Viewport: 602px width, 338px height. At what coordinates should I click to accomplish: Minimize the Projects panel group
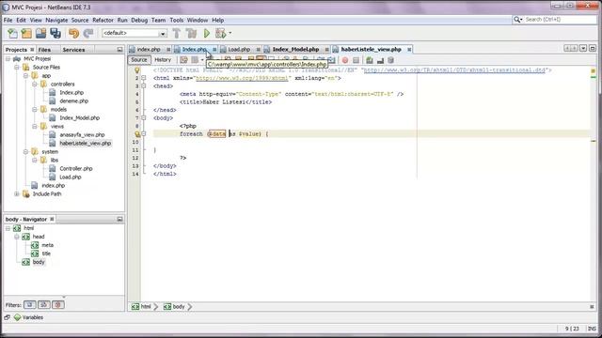click(119, 50)
